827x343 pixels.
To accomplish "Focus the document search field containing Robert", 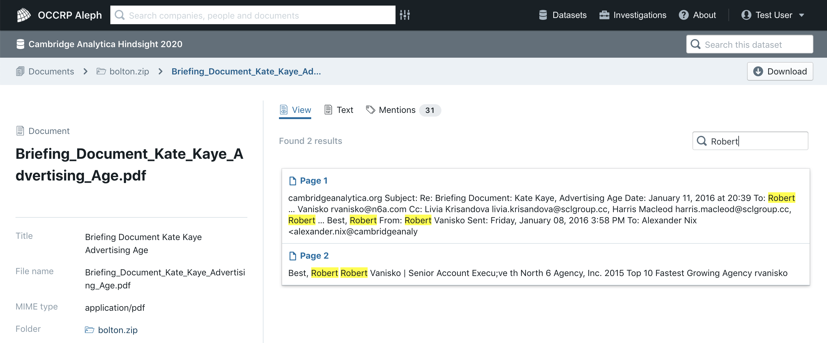I will click(750, 141).
